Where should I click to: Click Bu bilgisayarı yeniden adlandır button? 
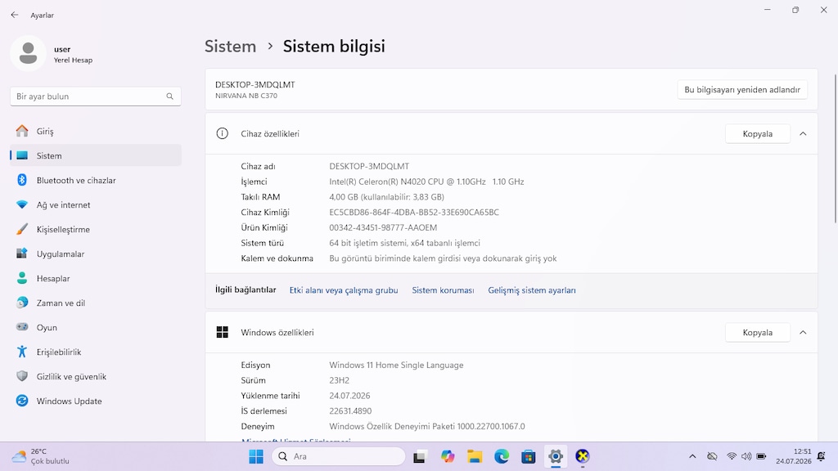pyautogui.click(x=742, y=89)
